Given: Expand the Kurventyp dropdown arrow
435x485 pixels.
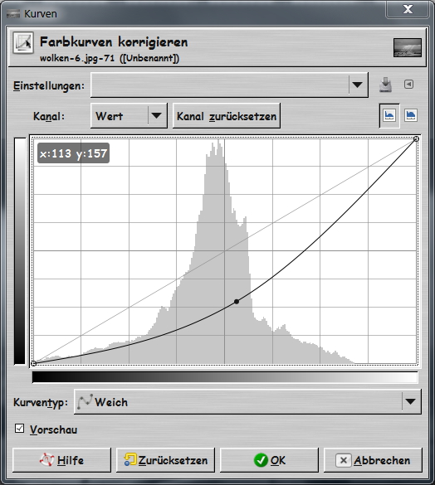Looking at the screenshot, I should pyautogui.click(x=411, y=401).
